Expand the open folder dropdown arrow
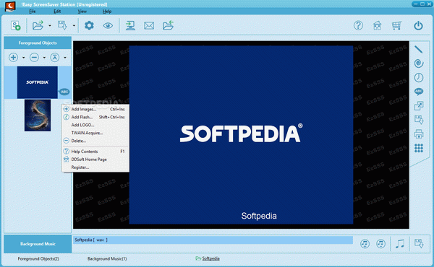434x267 pixels. pyautogui.click(x=50, y=26)
